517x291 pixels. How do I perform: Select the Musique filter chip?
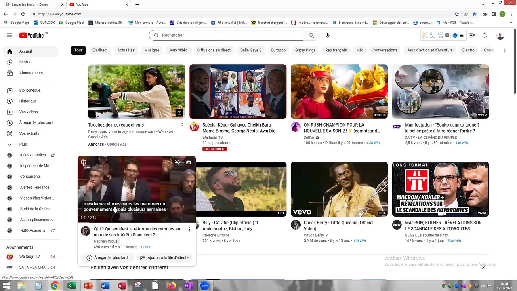pyautogui.click(x=151, y=50)
